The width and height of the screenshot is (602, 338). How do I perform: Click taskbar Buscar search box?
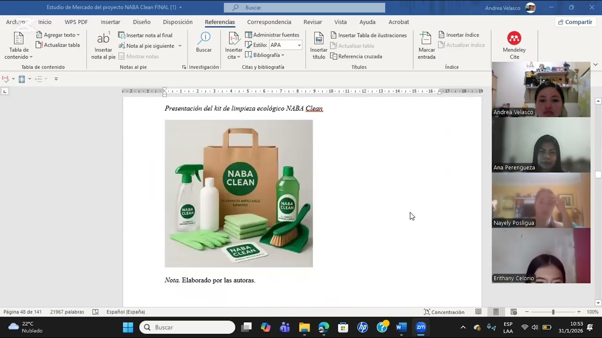(x=187, y=327)
